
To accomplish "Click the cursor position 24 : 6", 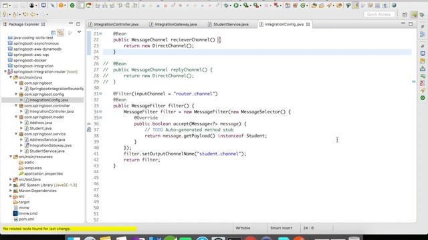I will 308,228.
